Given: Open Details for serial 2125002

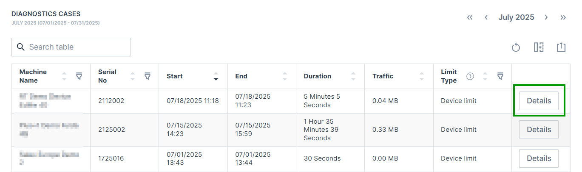Looking at the screenshot, I should coord(539,130).
